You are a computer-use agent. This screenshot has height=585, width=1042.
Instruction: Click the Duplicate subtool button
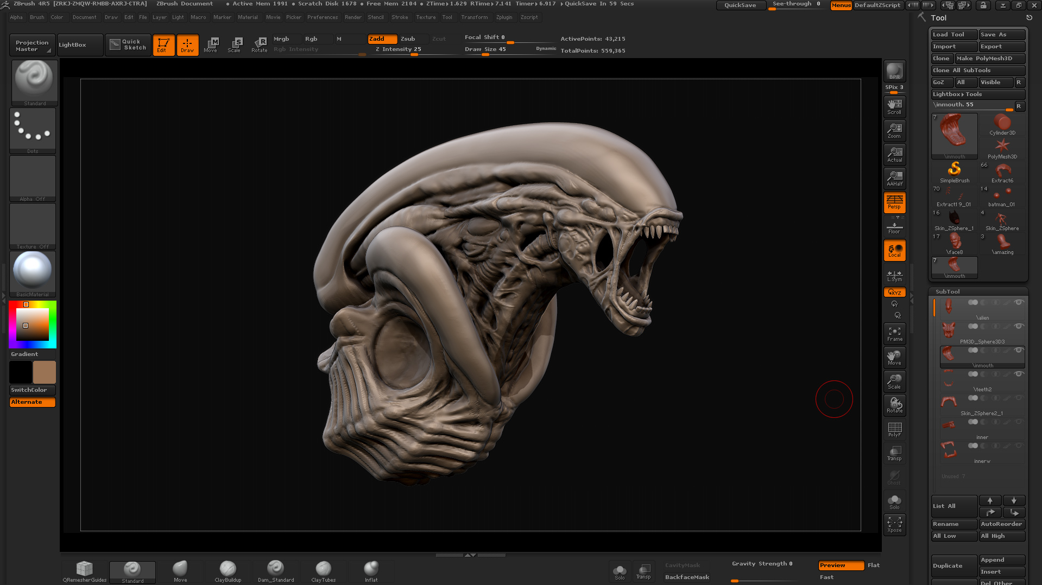click(954, 566)
